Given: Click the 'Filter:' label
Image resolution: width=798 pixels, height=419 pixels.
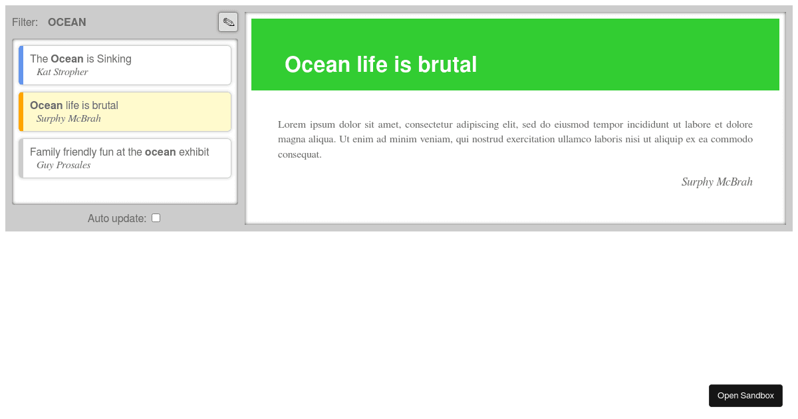Looking at the screenshot, I should click(x=25, y=22).
